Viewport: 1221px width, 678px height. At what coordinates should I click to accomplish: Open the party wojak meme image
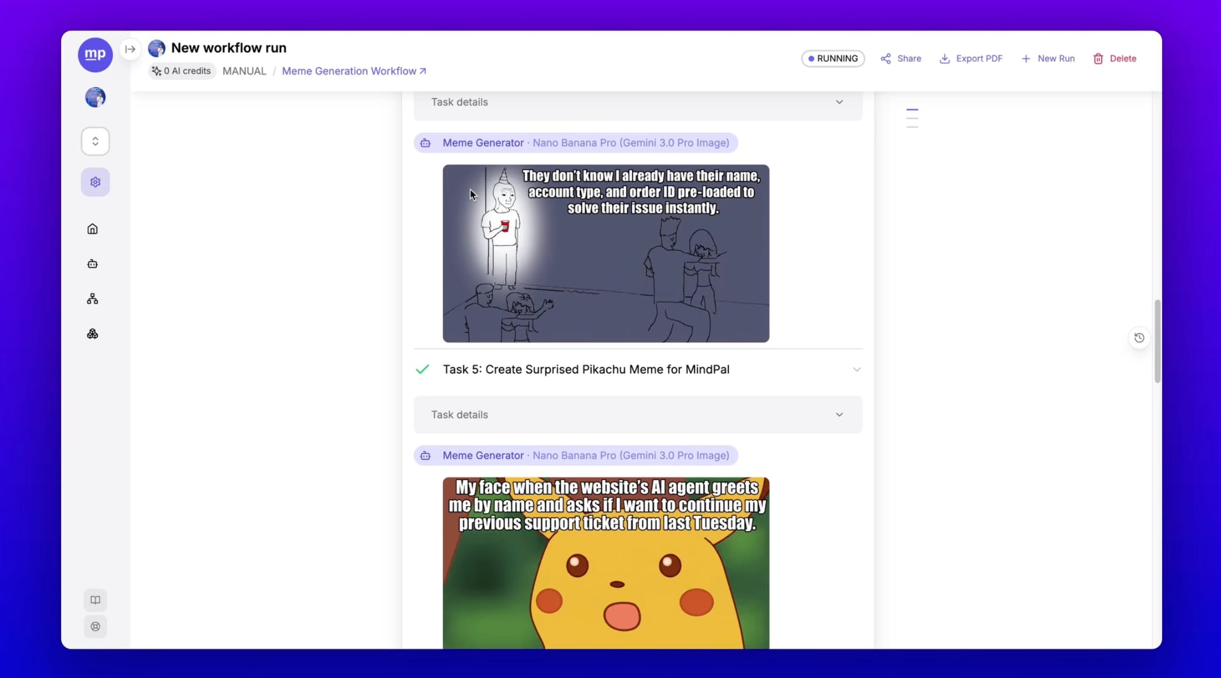(x=605, y=253)
